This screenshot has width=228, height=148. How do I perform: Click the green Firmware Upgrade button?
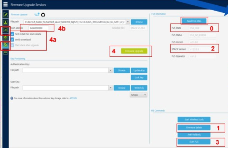[x=134, y=51]
